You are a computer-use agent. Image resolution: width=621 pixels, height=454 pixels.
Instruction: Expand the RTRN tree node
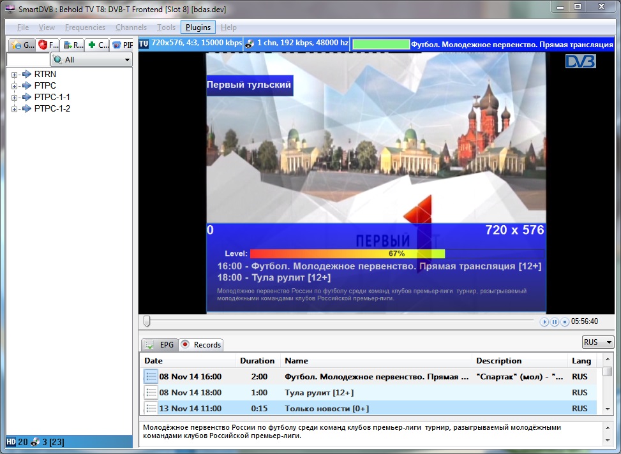[15, 75]
